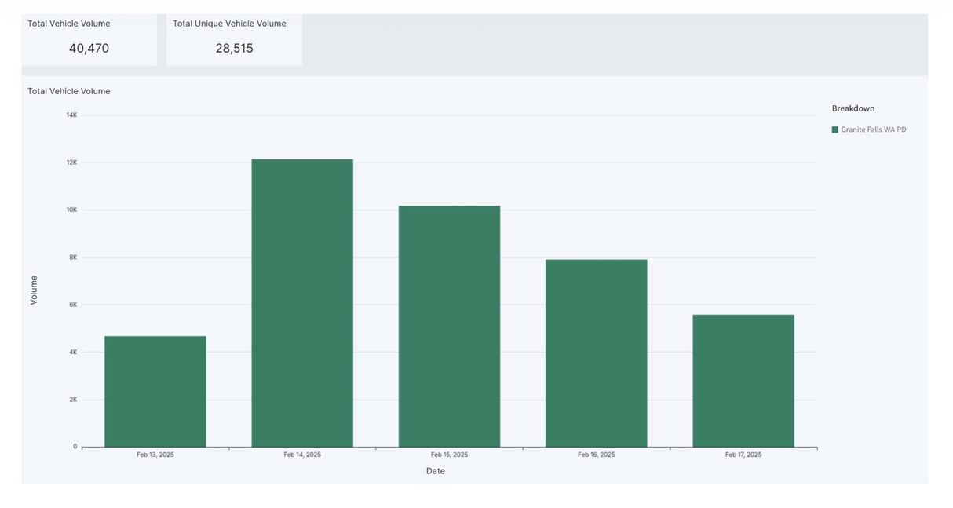
Task: Click the 14K y-axis tick label
Action: 71,115
